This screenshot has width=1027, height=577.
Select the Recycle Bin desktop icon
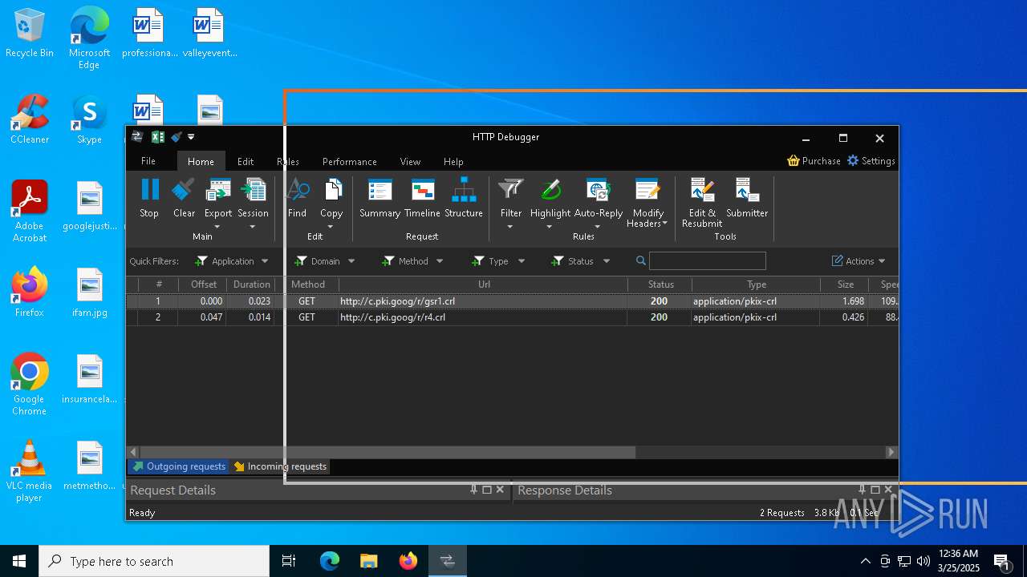coord(30,34)
